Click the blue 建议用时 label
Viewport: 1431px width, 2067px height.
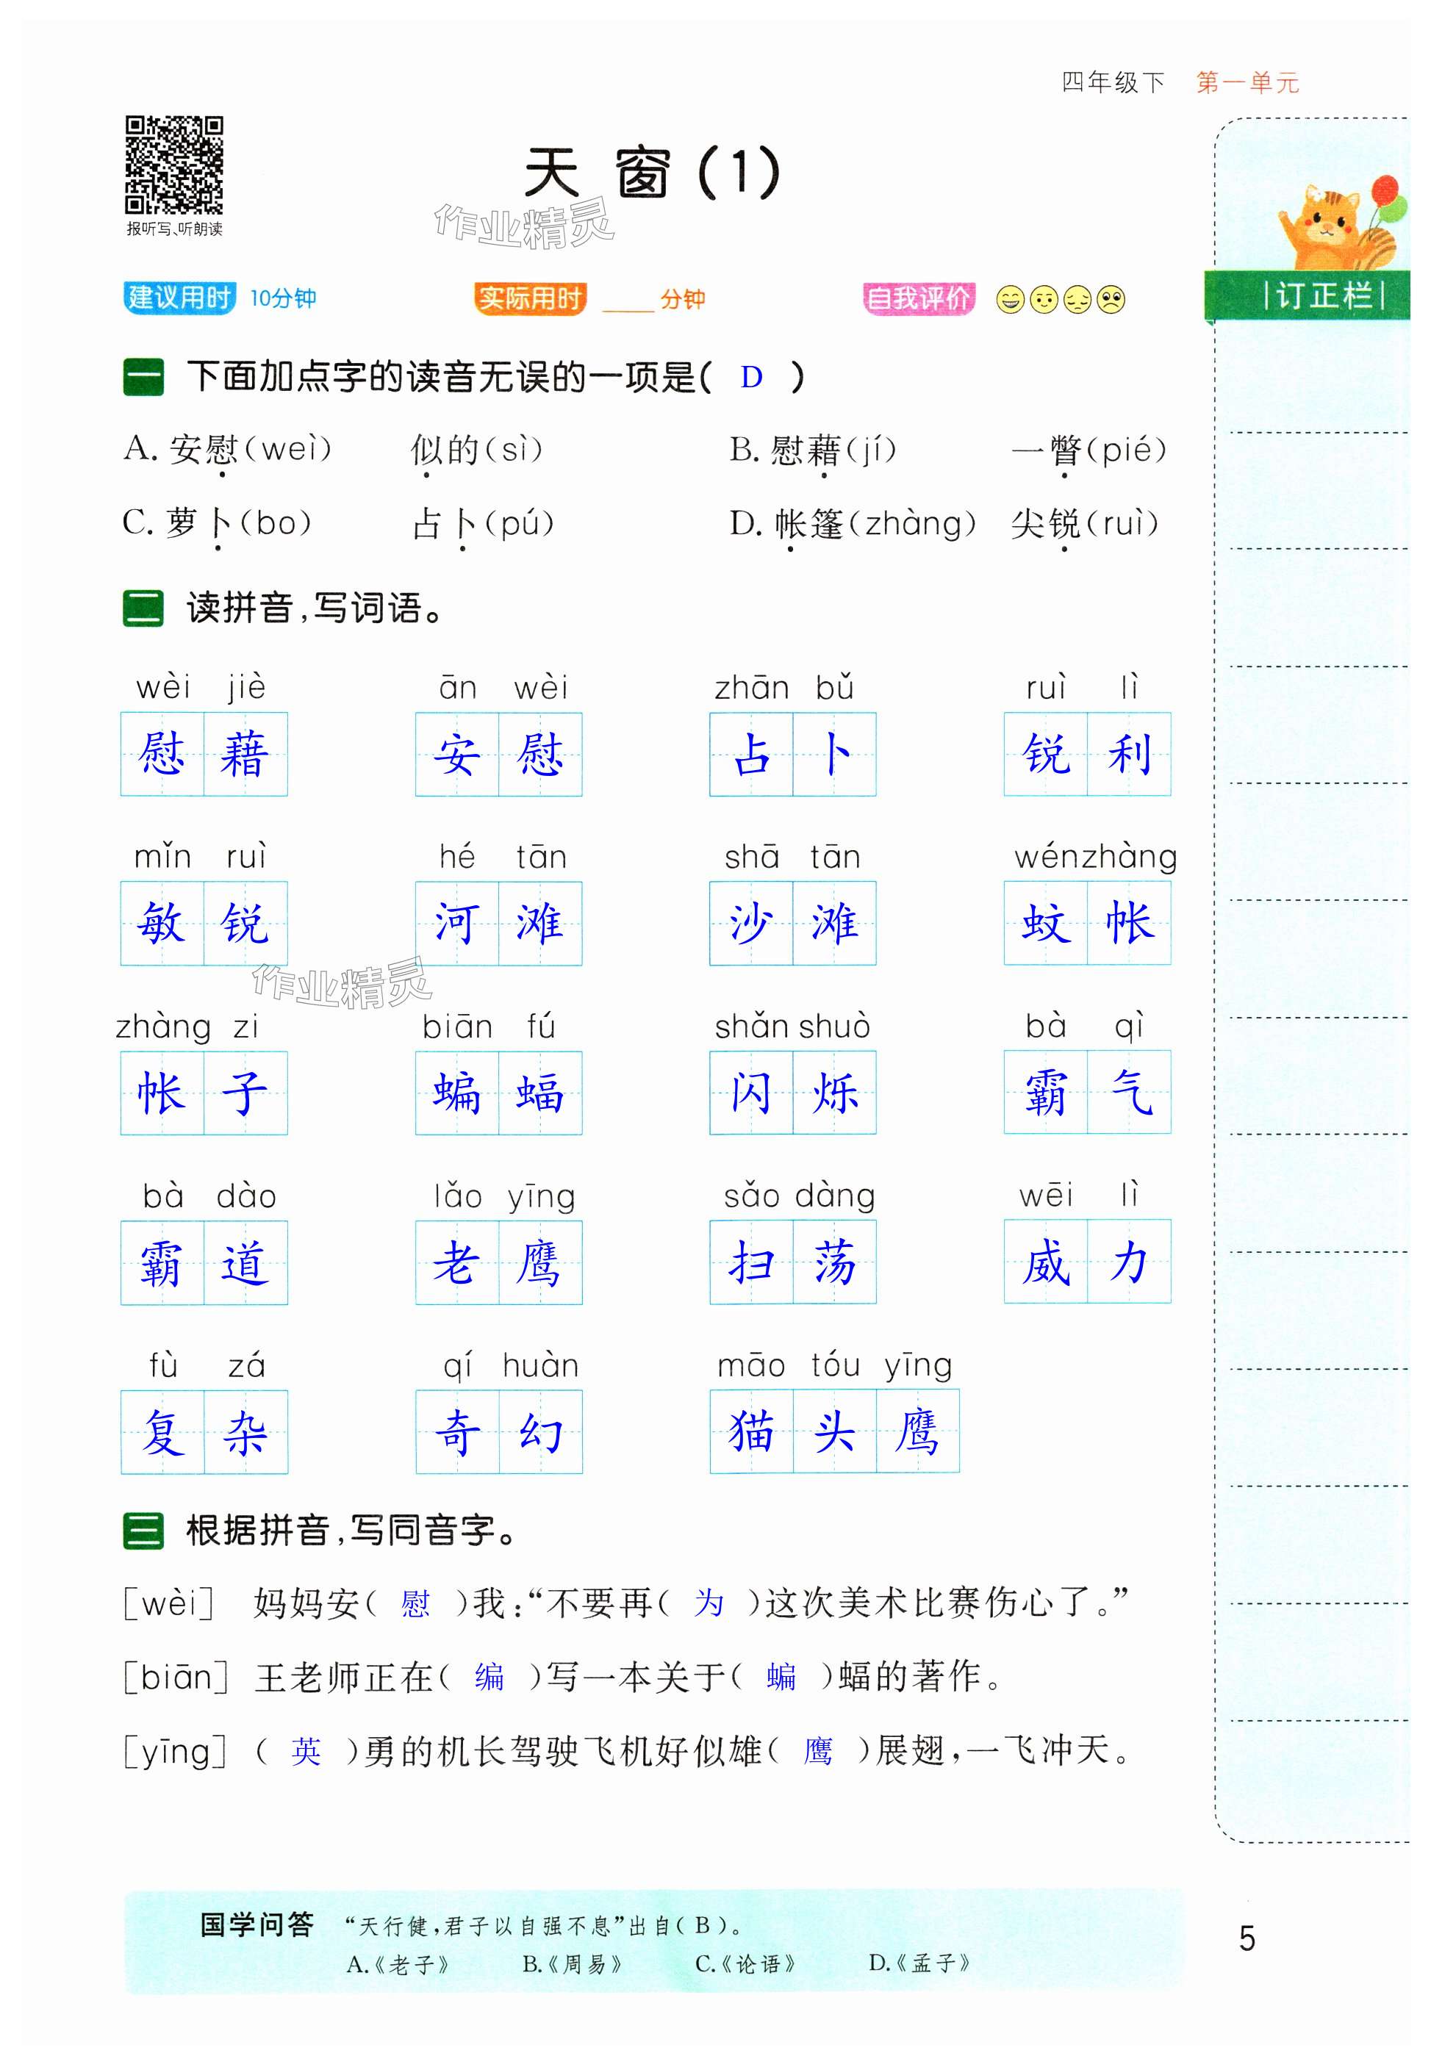click(x=179, y=298)
